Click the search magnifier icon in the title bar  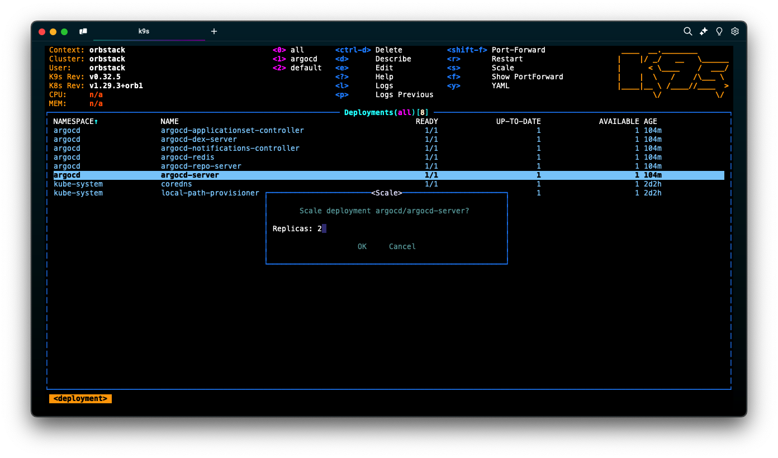688,31
